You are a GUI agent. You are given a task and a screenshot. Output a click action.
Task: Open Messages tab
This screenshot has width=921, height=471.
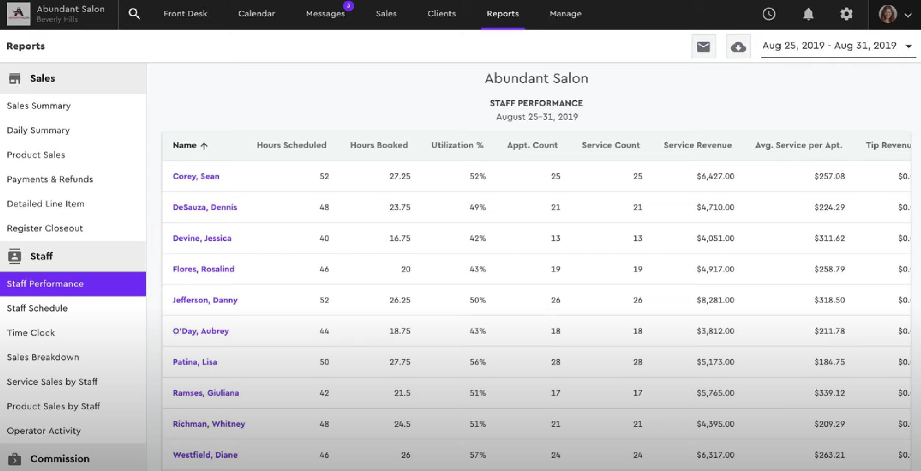325,14
